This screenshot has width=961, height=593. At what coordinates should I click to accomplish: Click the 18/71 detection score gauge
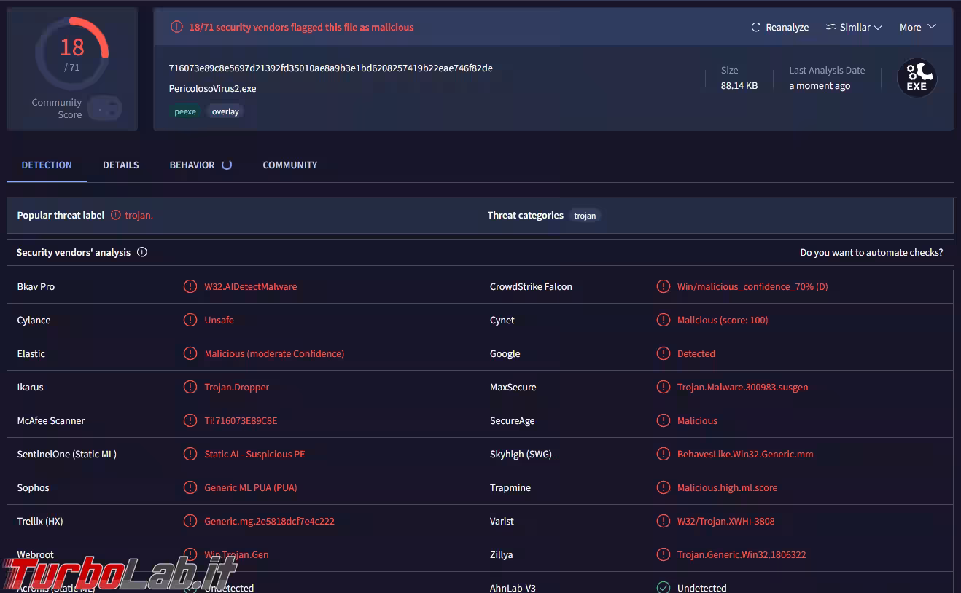pyautogui.click(x=72, y=52)
